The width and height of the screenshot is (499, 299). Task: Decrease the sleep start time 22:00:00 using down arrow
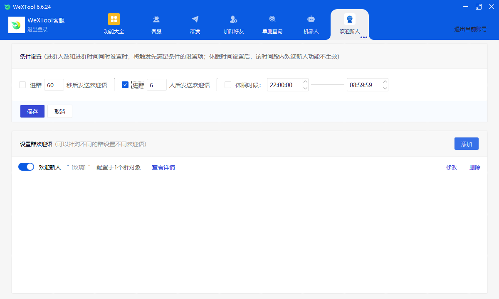tap(305, 88)
